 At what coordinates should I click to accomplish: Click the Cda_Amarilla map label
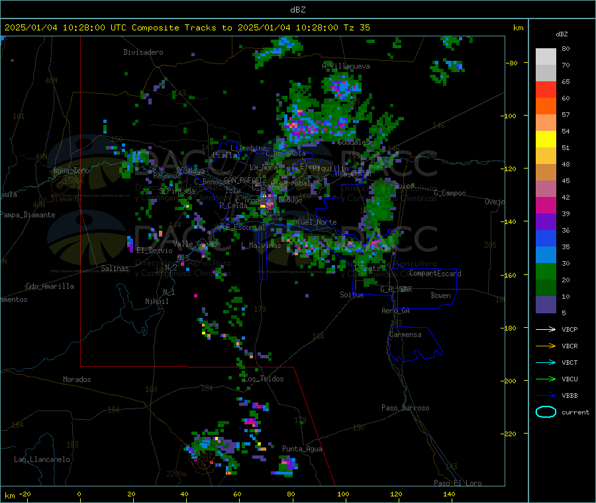(50, 286)
